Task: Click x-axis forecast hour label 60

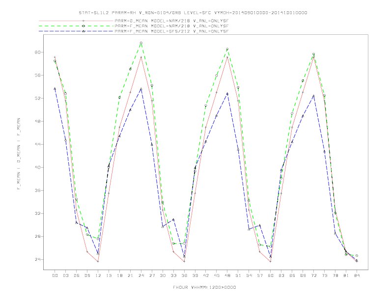Action: pyautogui.click(x=271, y=275)
